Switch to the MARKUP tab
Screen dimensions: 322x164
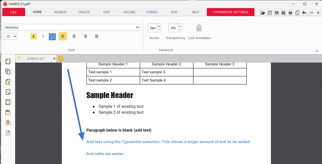[x=61, y=12]
